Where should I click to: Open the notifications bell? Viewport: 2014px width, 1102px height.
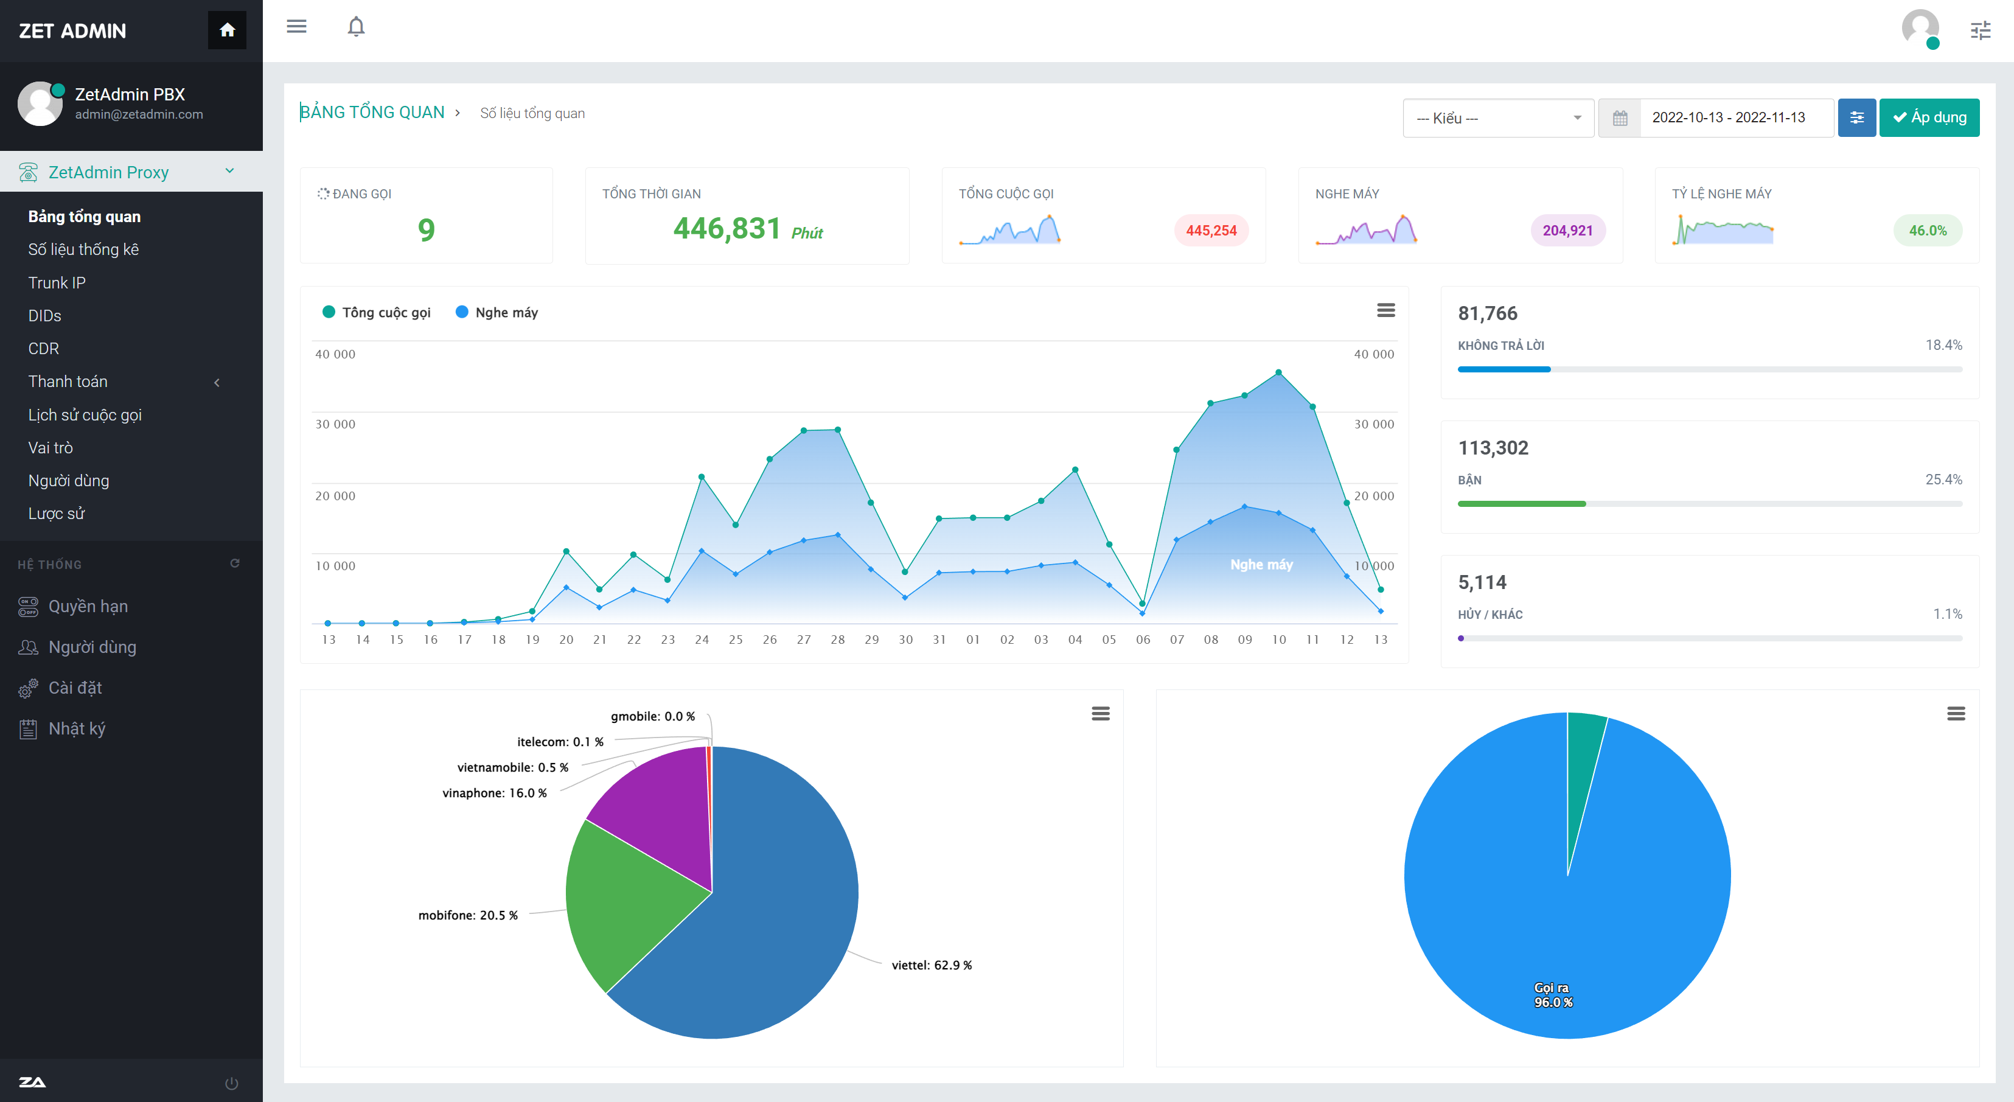point(356,27)
